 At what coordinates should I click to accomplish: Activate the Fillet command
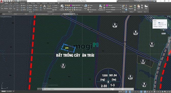pos(35,8)
